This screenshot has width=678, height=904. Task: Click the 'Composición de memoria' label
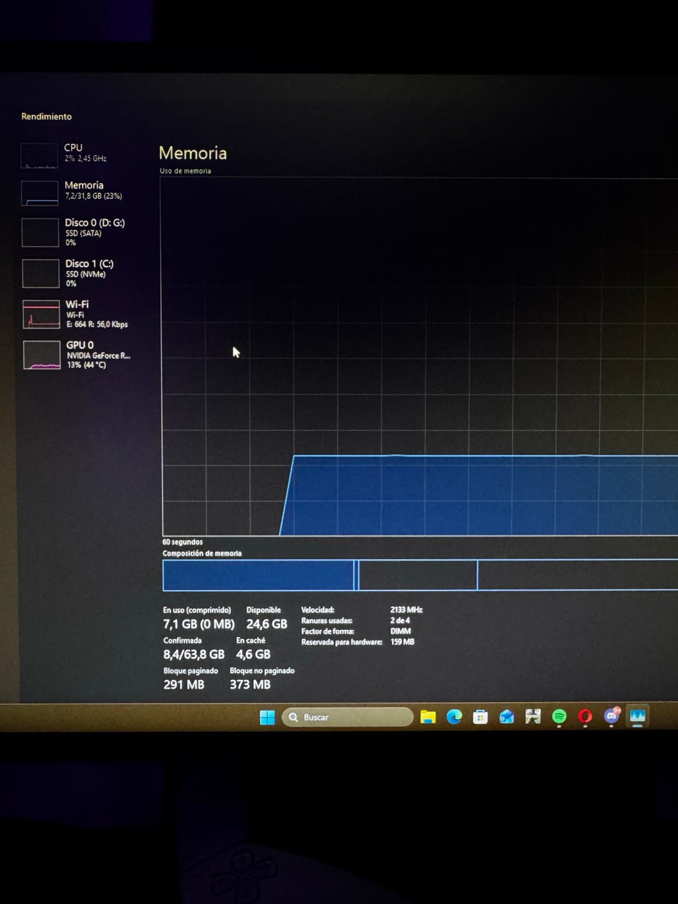202,554
